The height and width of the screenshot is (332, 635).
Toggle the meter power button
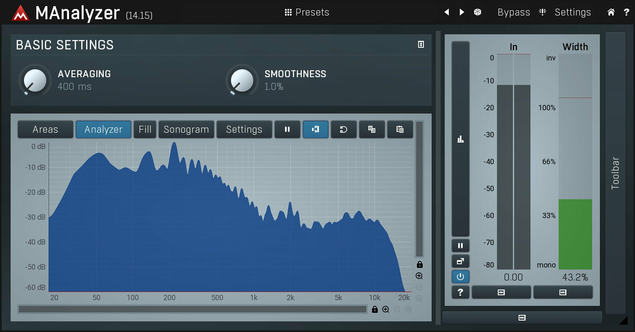pos(460,277)
